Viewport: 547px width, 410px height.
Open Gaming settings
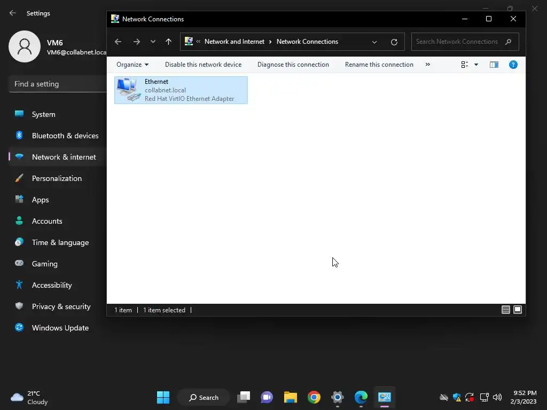(x=58, y=264)
